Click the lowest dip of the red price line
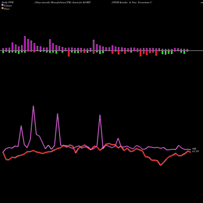The image size is (203, 203). (x=161, y=165)
